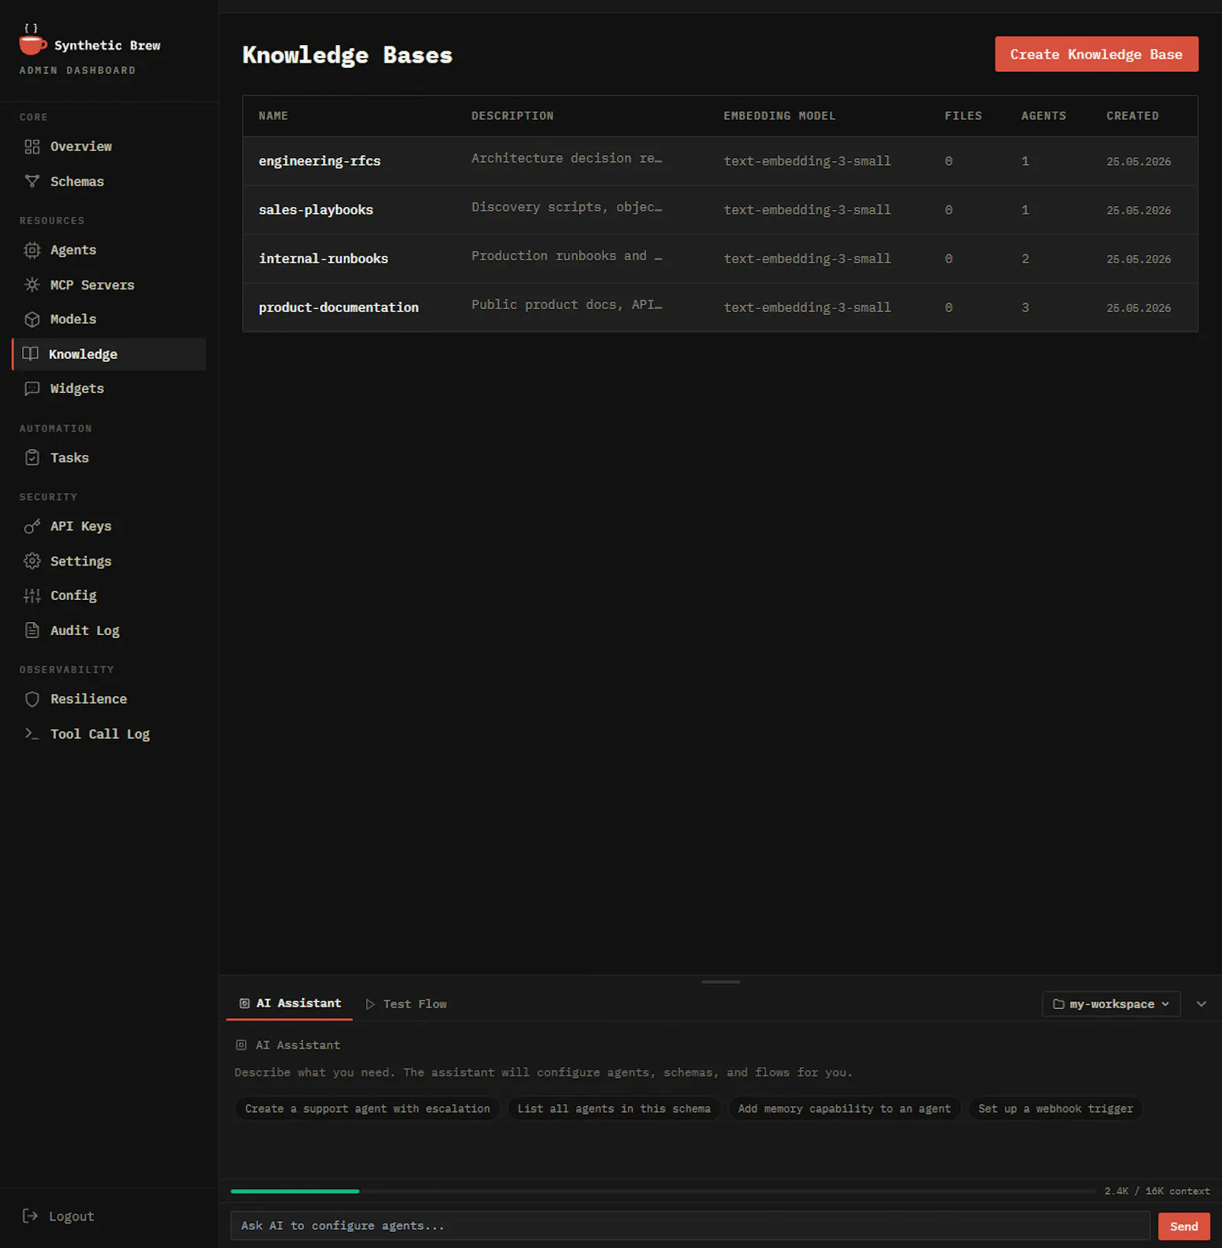Open the Schemas page

click(109, 182)
